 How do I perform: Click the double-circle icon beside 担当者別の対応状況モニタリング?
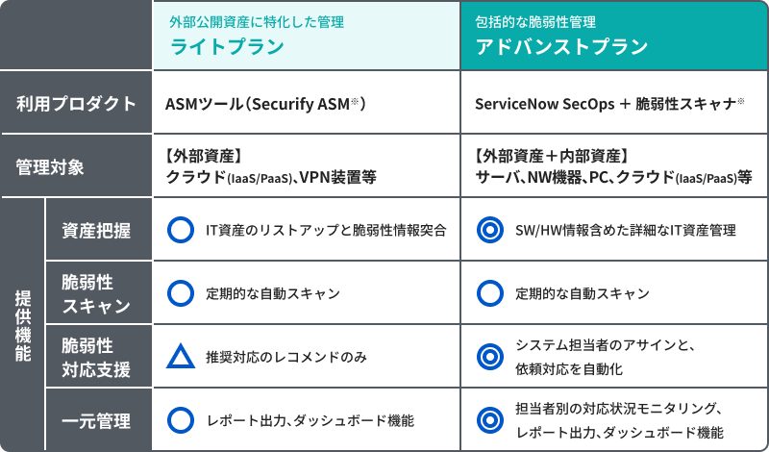490,420
